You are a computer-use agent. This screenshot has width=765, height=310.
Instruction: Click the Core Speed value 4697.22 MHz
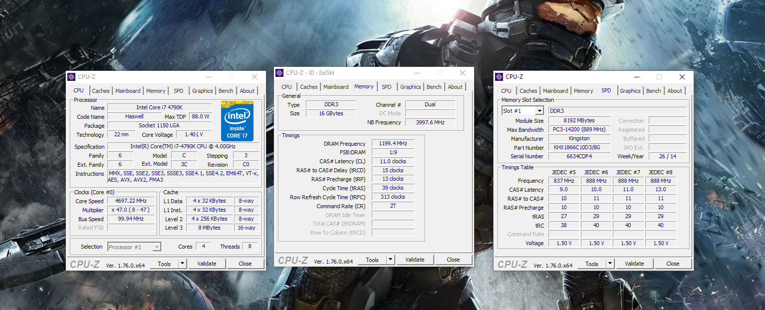131,201
